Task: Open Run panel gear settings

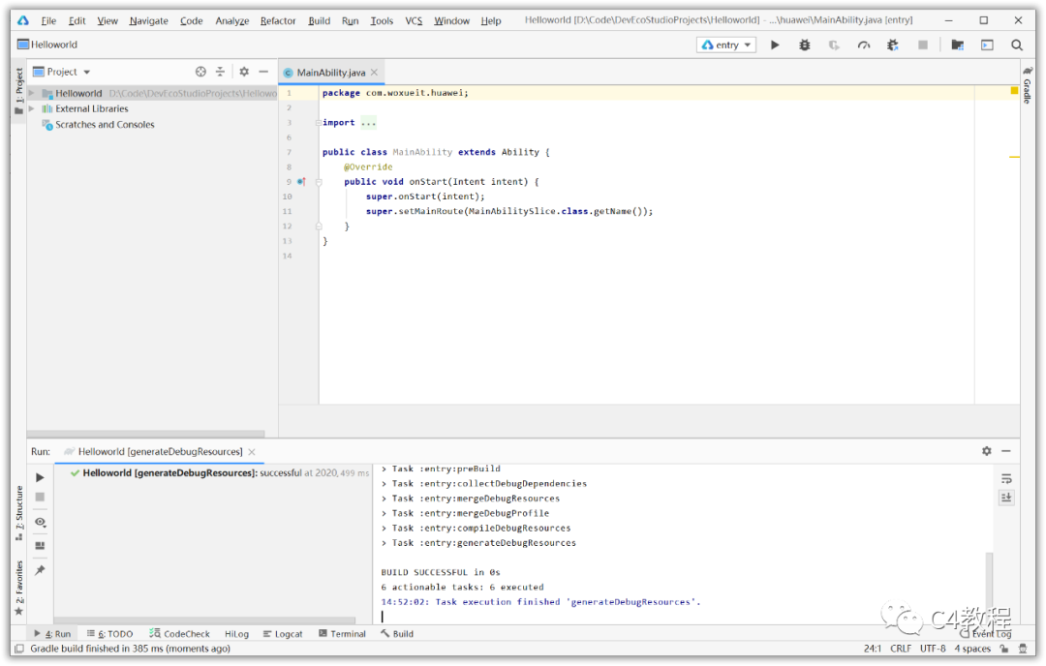Action: tap(987, 451)
